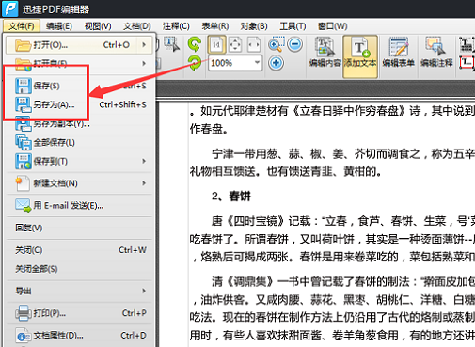Open the 表单(R) menu
Viewport: 475px width, 347px height.
pyautogui.click(x=215, y=26)
